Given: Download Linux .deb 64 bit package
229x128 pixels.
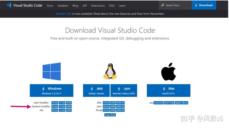Looking at the screenshot, I should 106,103.
